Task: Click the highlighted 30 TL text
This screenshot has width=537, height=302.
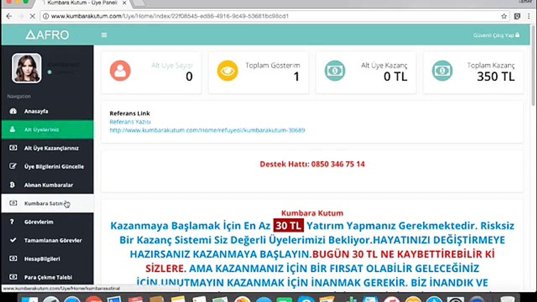Action: pos(288,226)
